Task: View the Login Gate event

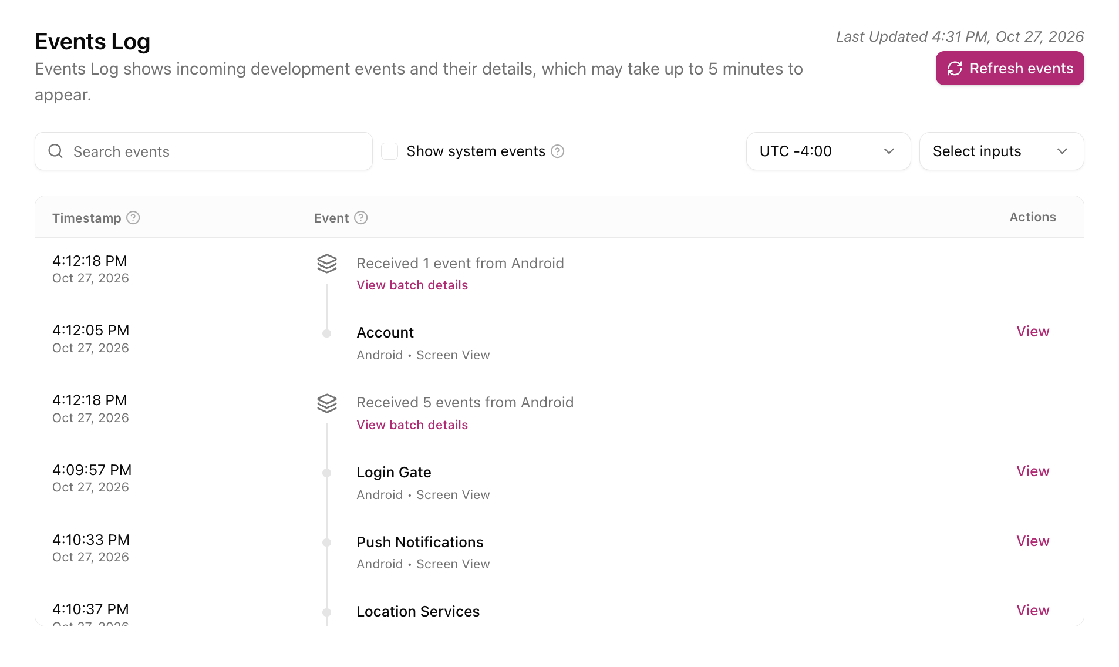Action: [1033, 471]
